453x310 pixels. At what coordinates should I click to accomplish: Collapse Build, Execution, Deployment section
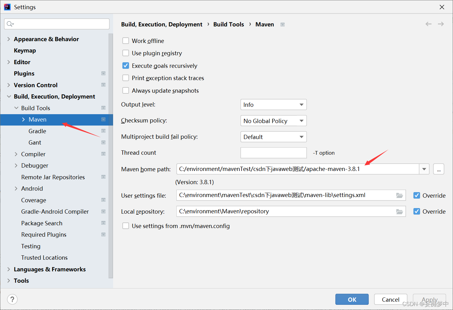click(9, 96)
